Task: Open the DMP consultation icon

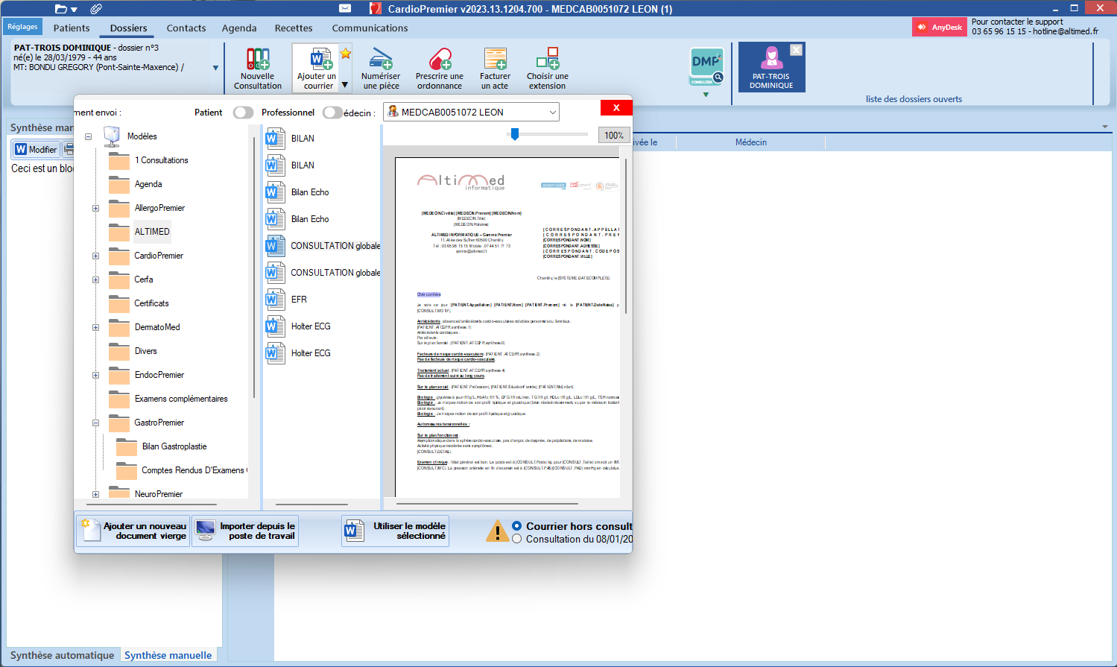Action: coord(706,67)
